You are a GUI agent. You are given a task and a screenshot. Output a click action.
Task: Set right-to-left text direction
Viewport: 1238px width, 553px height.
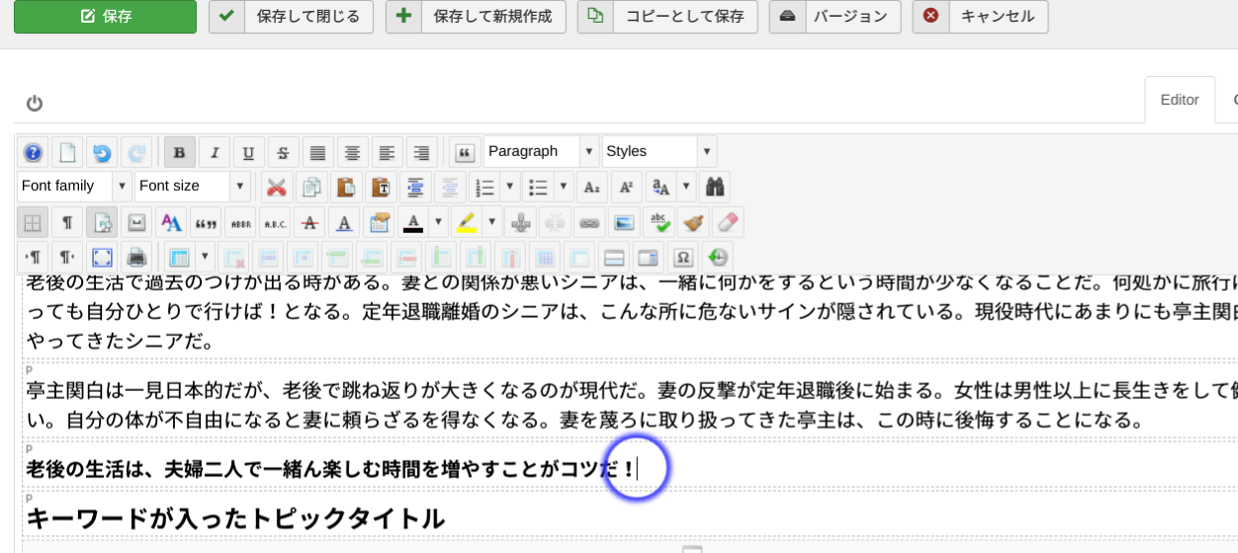pyautogui.click(x=67, y=257)
